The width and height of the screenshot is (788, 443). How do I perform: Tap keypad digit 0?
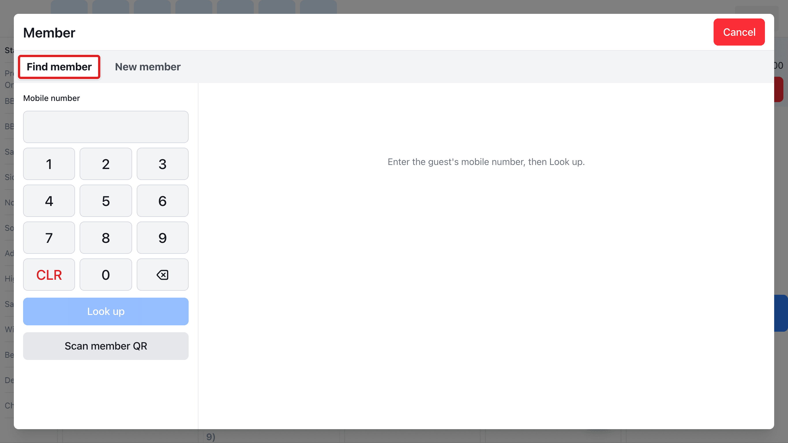click(x=106, y=275)
